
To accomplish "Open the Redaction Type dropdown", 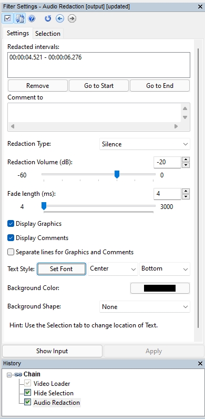I will coord(145,144).
